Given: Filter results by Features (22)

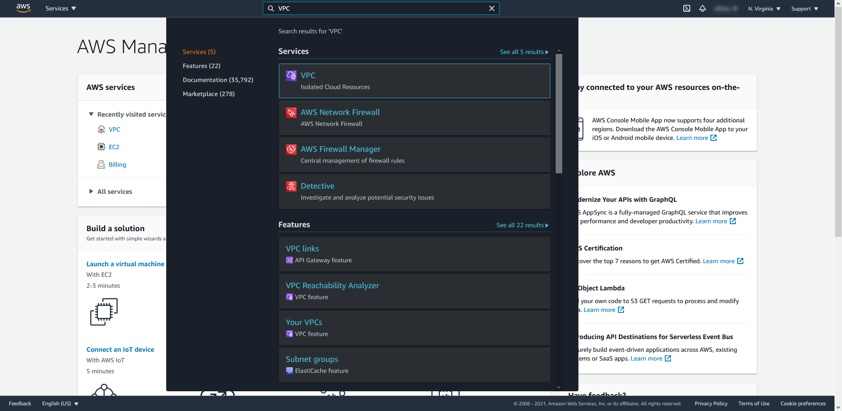Looking at the screenshot, I should 201,66.
